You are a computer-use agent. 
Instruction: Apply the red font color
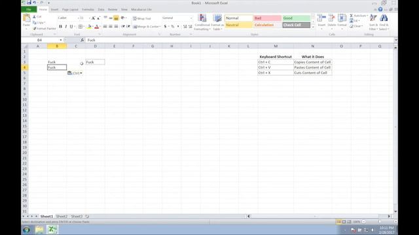pos(97,26)
